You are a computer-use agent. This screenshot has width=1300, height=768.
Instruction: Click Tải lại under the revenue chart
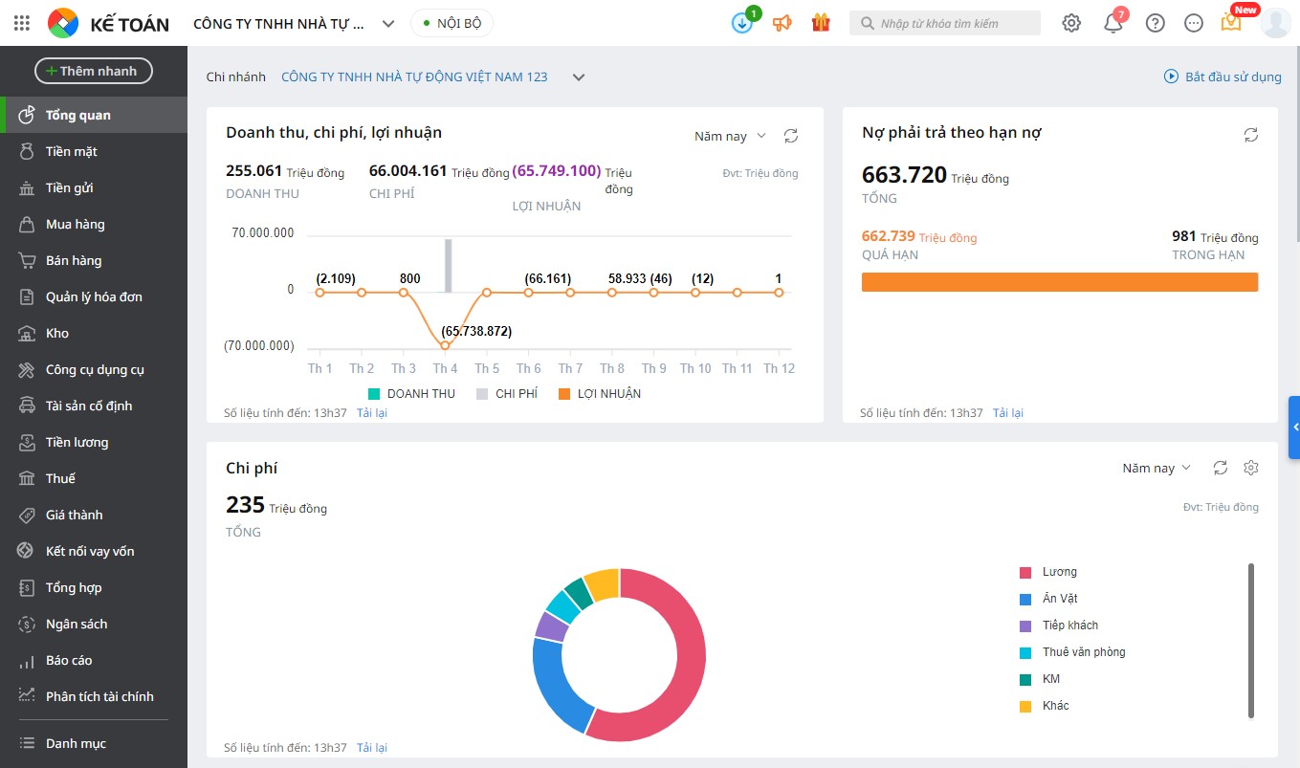(371, 413)
